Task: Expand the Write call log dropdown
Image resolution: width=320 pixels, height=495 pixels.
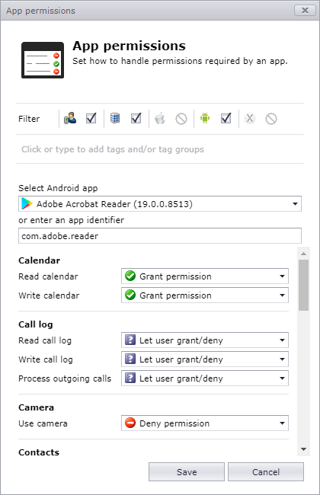Action: point(205,359)
